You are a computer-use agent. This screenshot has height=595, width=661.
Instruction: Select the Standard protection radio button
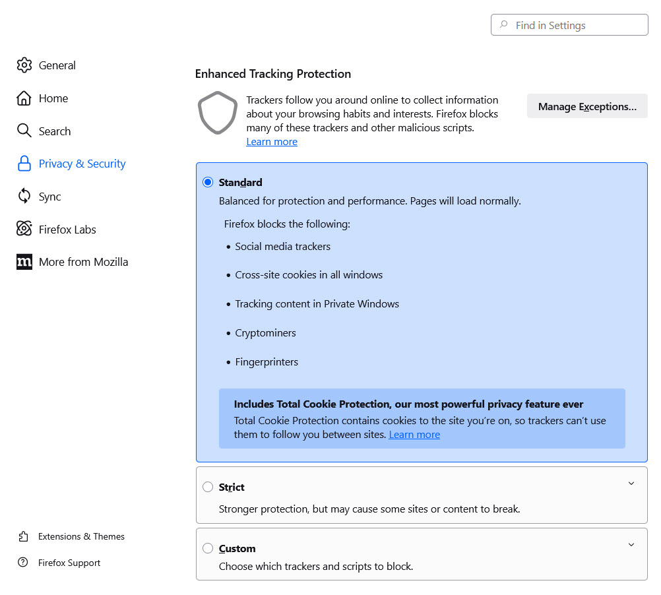[208, 182]
